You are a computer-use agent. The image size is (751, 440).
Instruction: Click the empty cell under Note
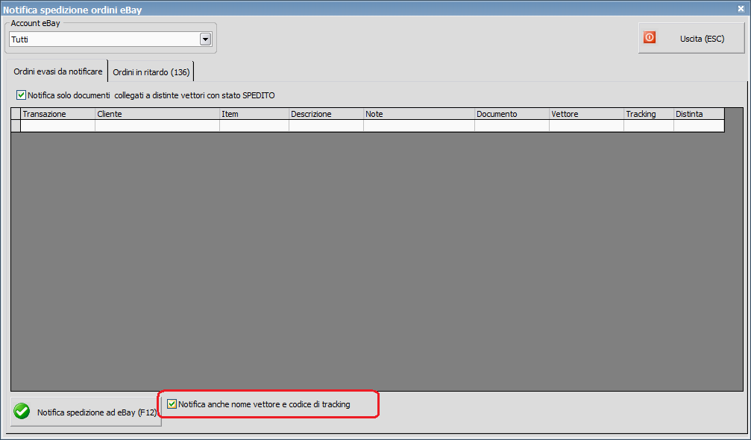point(418,125)
